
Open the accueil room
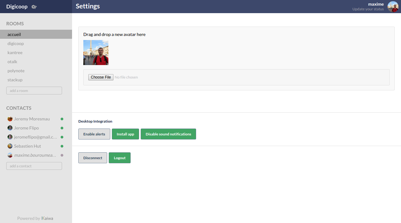(36, 34)
